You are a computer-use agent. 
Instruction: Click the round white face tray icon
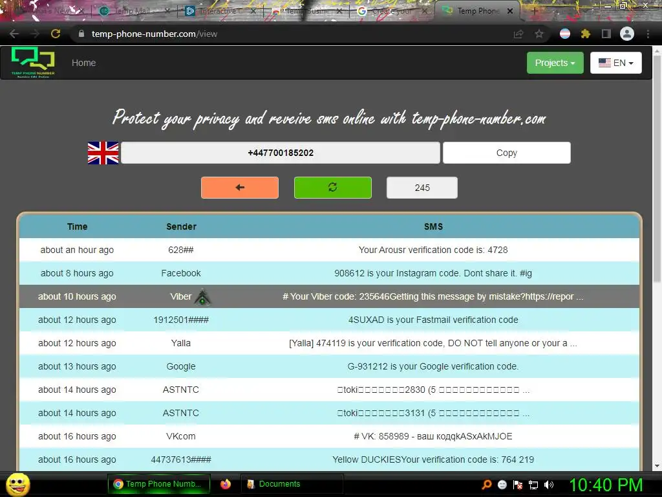coord(502,485)
